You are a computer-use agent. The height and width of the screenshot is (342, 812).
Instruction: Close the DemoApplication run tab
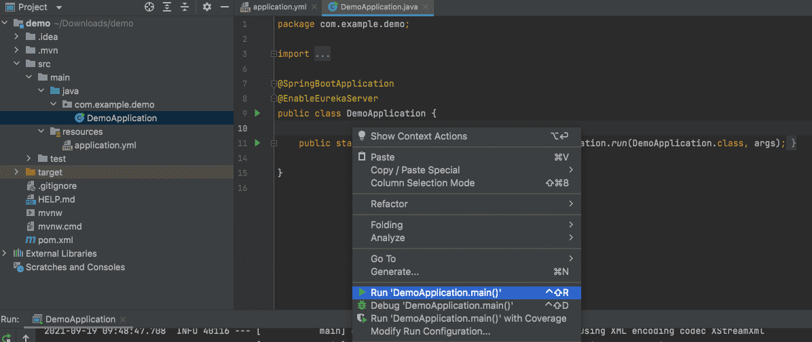point(123,320)
